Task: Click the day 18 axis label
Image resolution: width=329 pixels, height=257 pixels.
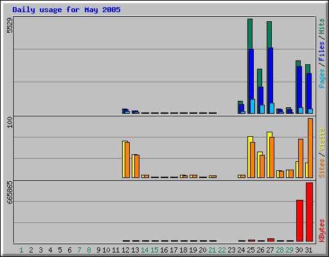Action: pyautogui.click(x=183, y=250)
